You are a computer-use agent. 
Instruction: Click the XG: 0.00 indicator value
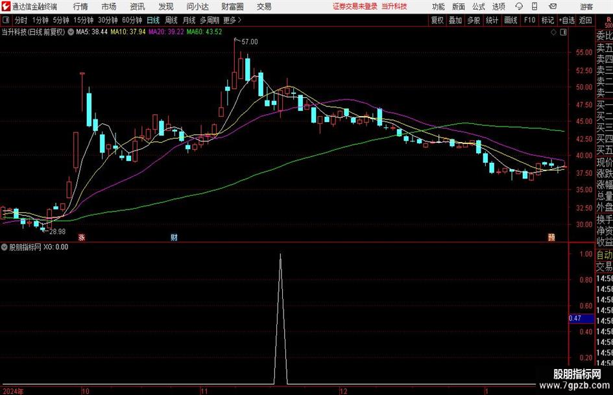pyautogui.click(x=56, y=247)
